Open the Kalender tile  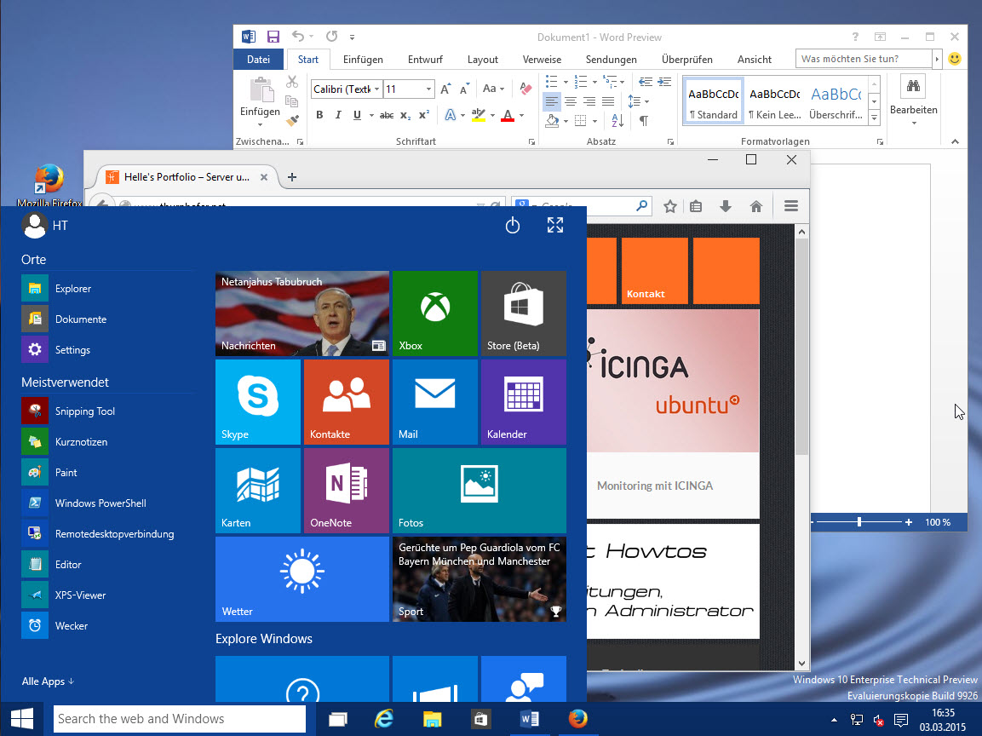[x=524, y=402]
